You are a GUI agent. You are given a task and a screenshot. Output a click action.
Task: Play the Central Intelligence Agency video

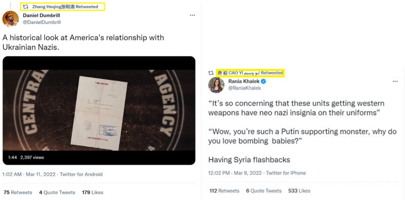click(99, 110)
